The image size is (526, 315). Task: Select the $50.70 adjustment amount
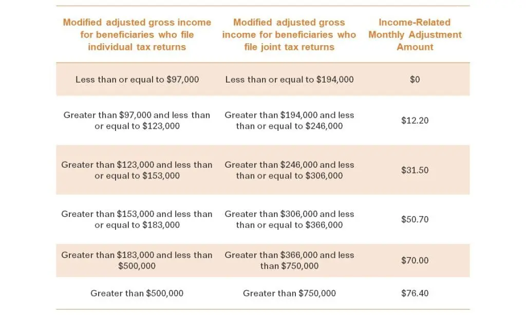tap(415, 219)
